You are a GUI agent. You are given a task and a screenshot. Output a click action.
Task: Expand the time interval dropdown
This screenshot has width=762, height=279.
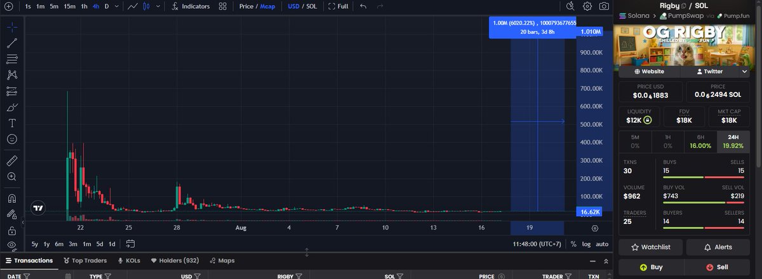[x=117, y=6]
